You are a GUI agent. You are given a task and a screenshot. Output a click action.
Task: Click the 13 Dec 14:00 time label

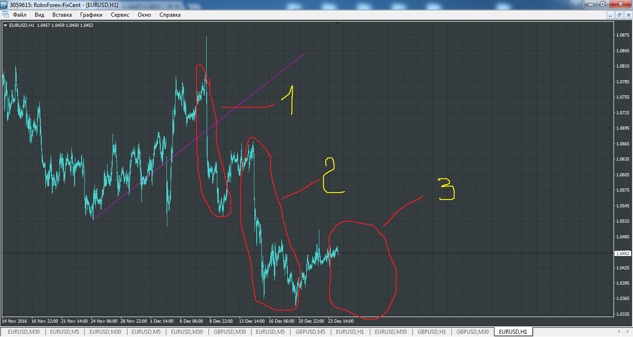click(x=252, y=321)
